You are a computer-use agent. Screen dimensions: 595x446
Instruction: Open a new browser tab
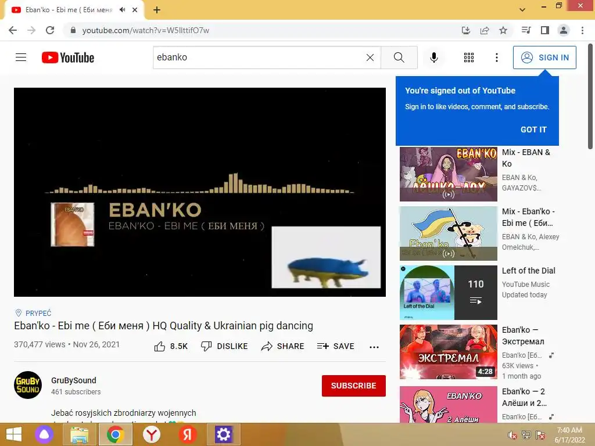point(157,10)
